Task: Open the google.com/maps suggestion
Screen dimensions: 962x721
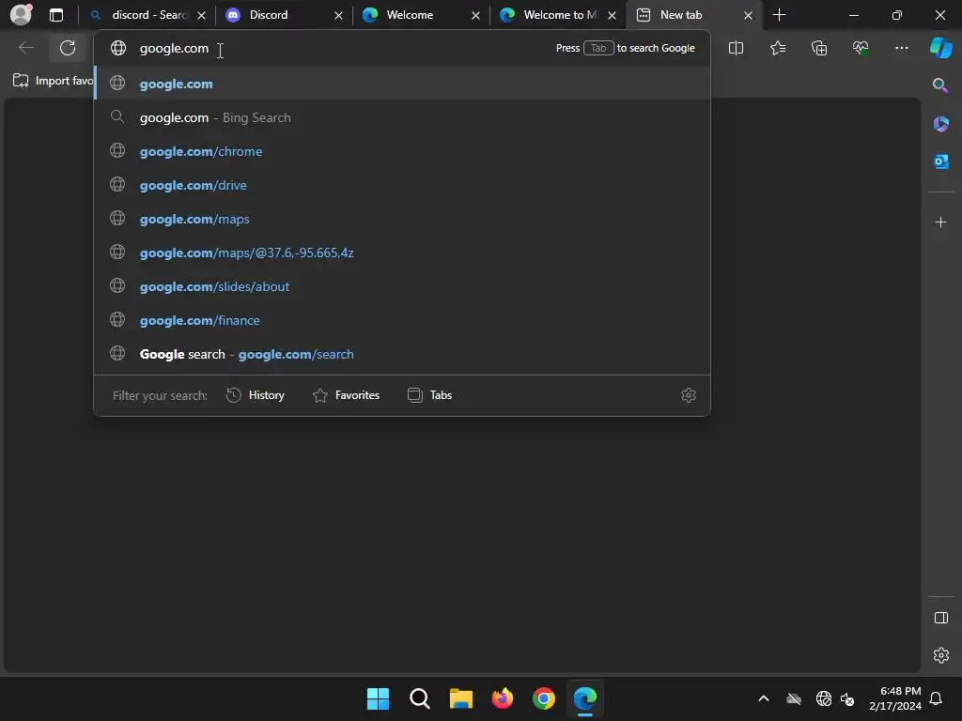Action: tap(402, 219)
